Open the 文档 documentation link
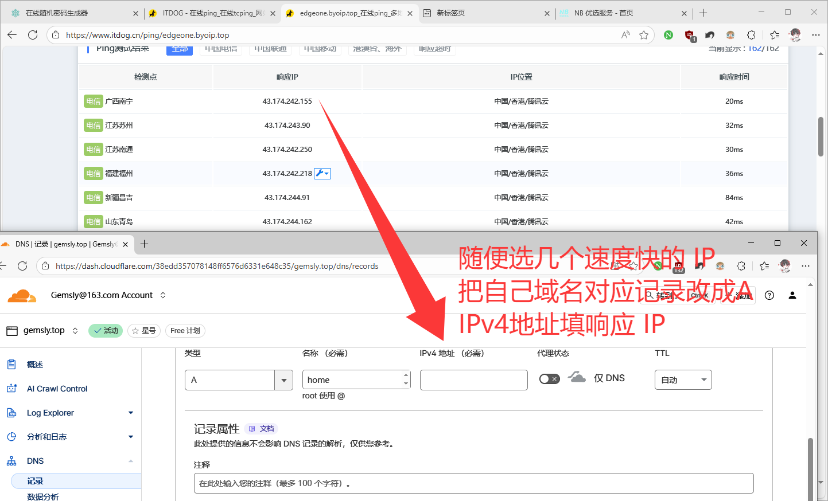Image resolution: width=828 pixels, height=501 pixels. [262, 429]
